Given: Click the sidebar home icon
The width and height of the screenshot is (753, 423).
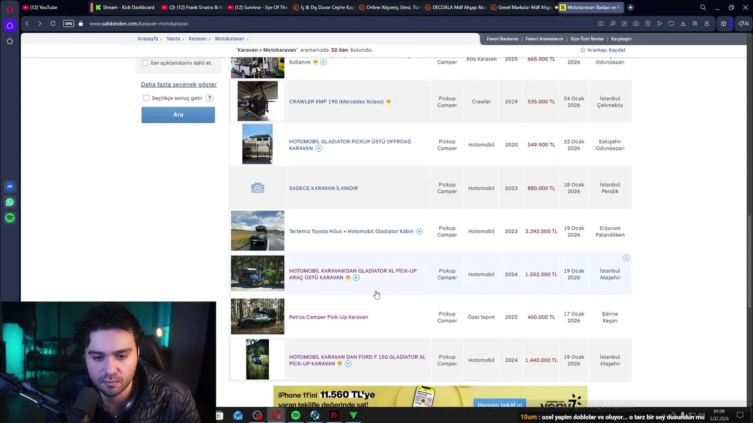Looking at the screenshot, I should coord(9,25).
